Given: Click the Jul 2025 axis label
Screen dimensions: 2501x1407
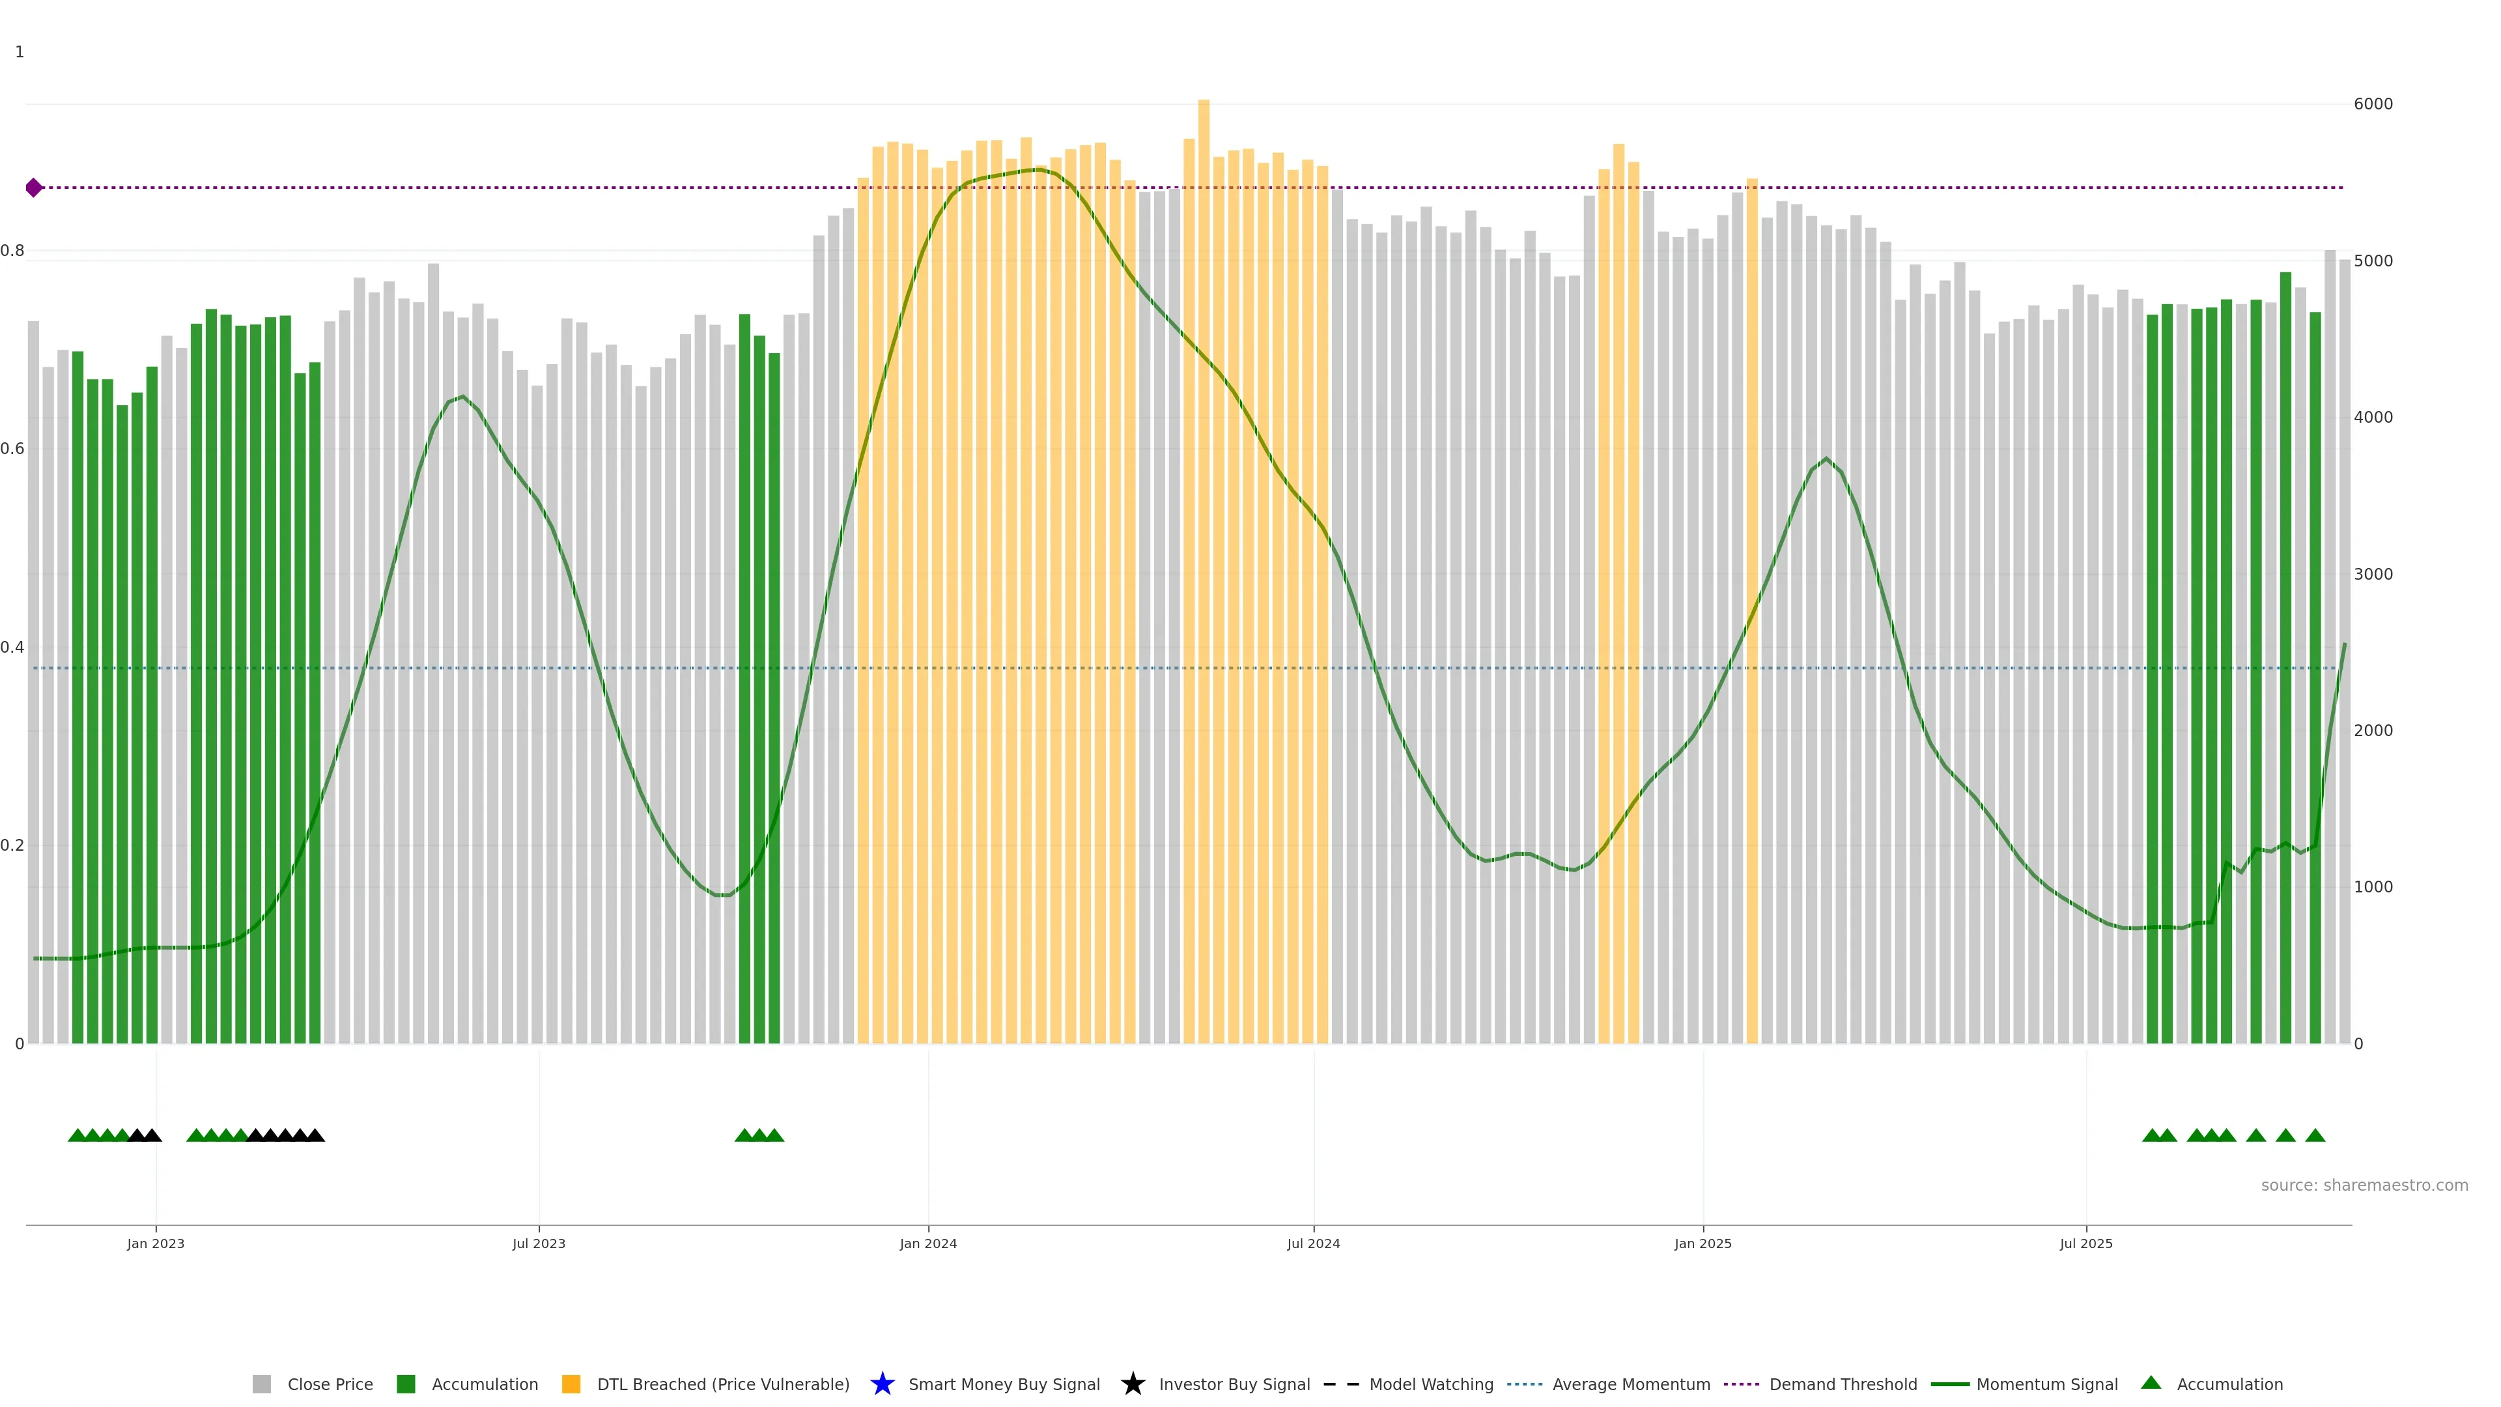Looking at the screenshot, I should coord(2085,1243).
